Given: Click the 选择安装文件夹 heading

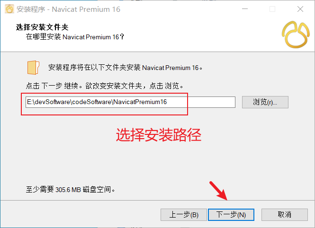Looking at the screenshot, I should click(42, 27).
